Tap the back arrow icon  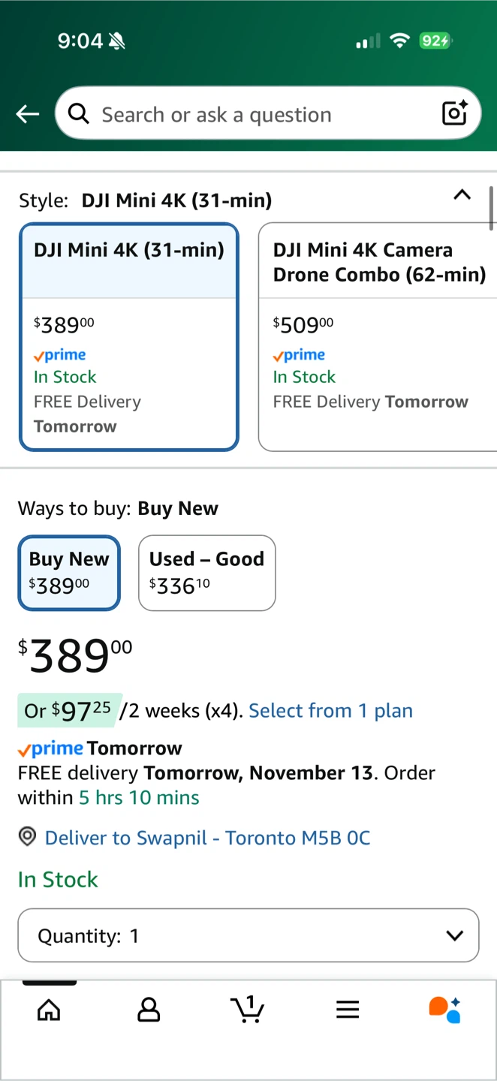click(x=28, y=114)
